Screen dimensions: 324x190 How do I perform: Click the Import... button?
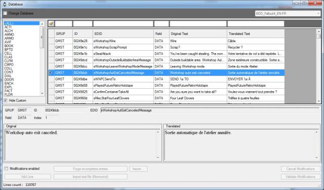click(x=138, y=169)
